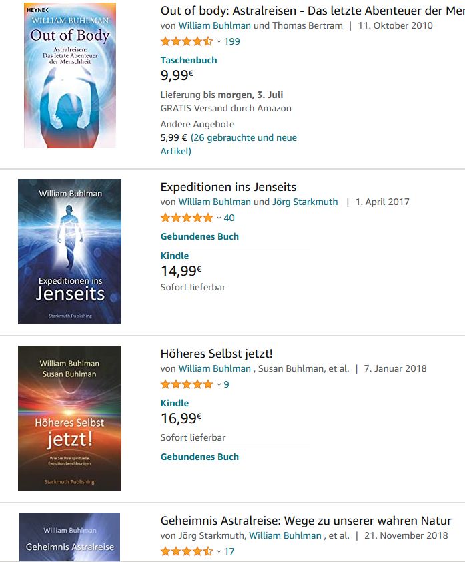The image size is (465, 562).
Task: Select Kindle format for Höheres Selbst jetzt!
Action: [175, 403]
